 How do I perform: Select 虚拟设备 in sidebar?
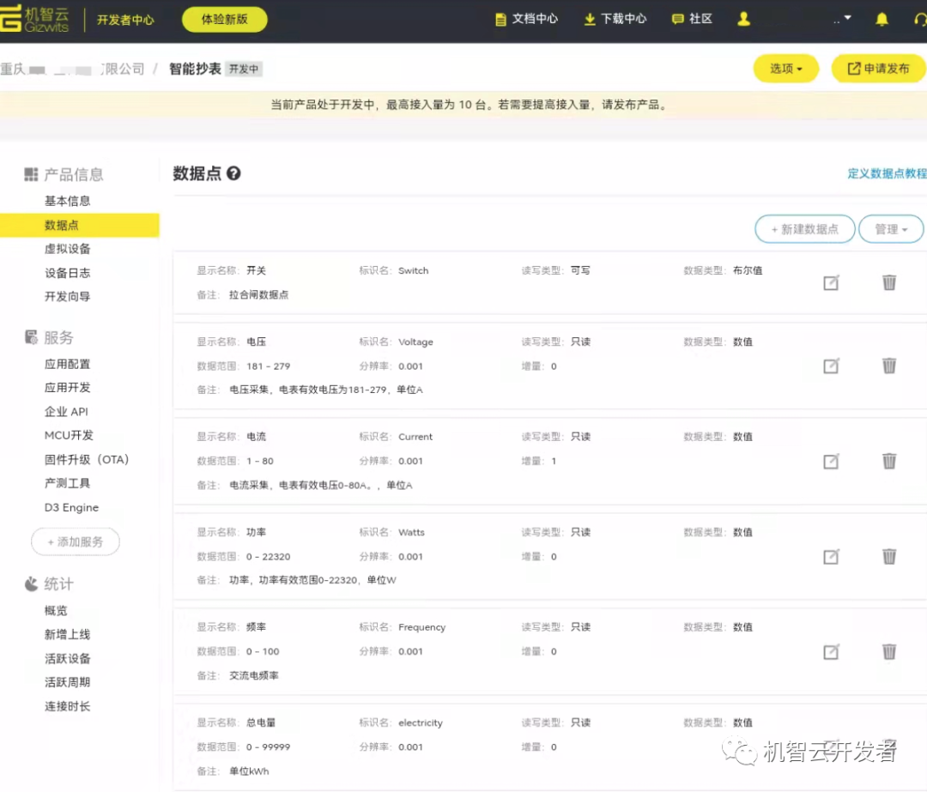68,249
